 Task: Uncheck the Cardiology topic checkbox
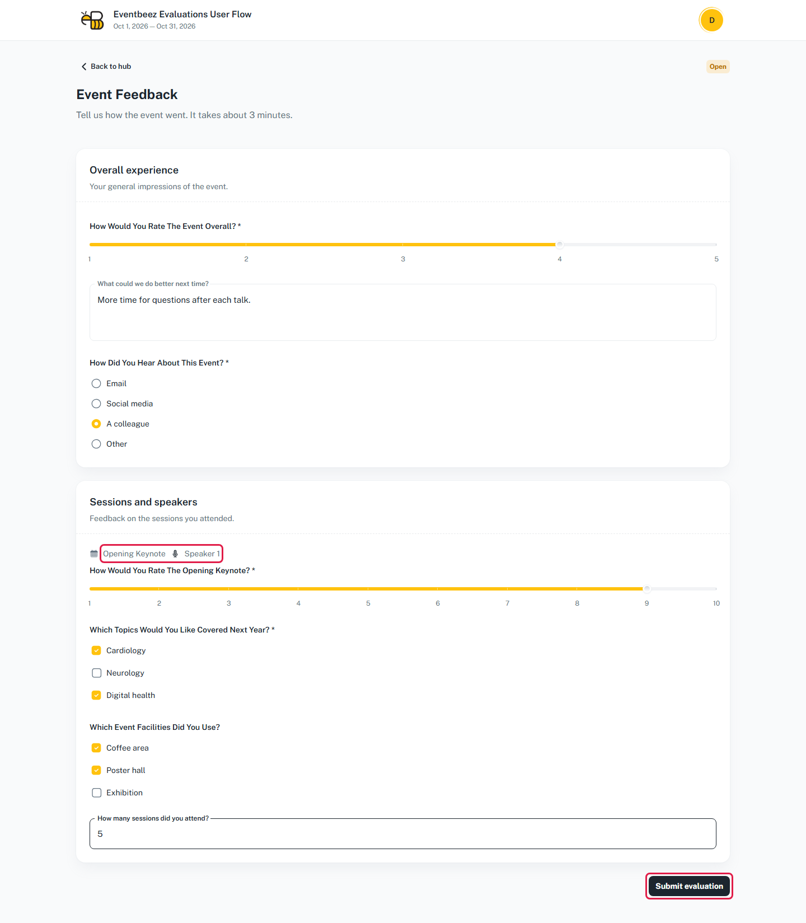(x=96, y=650)
